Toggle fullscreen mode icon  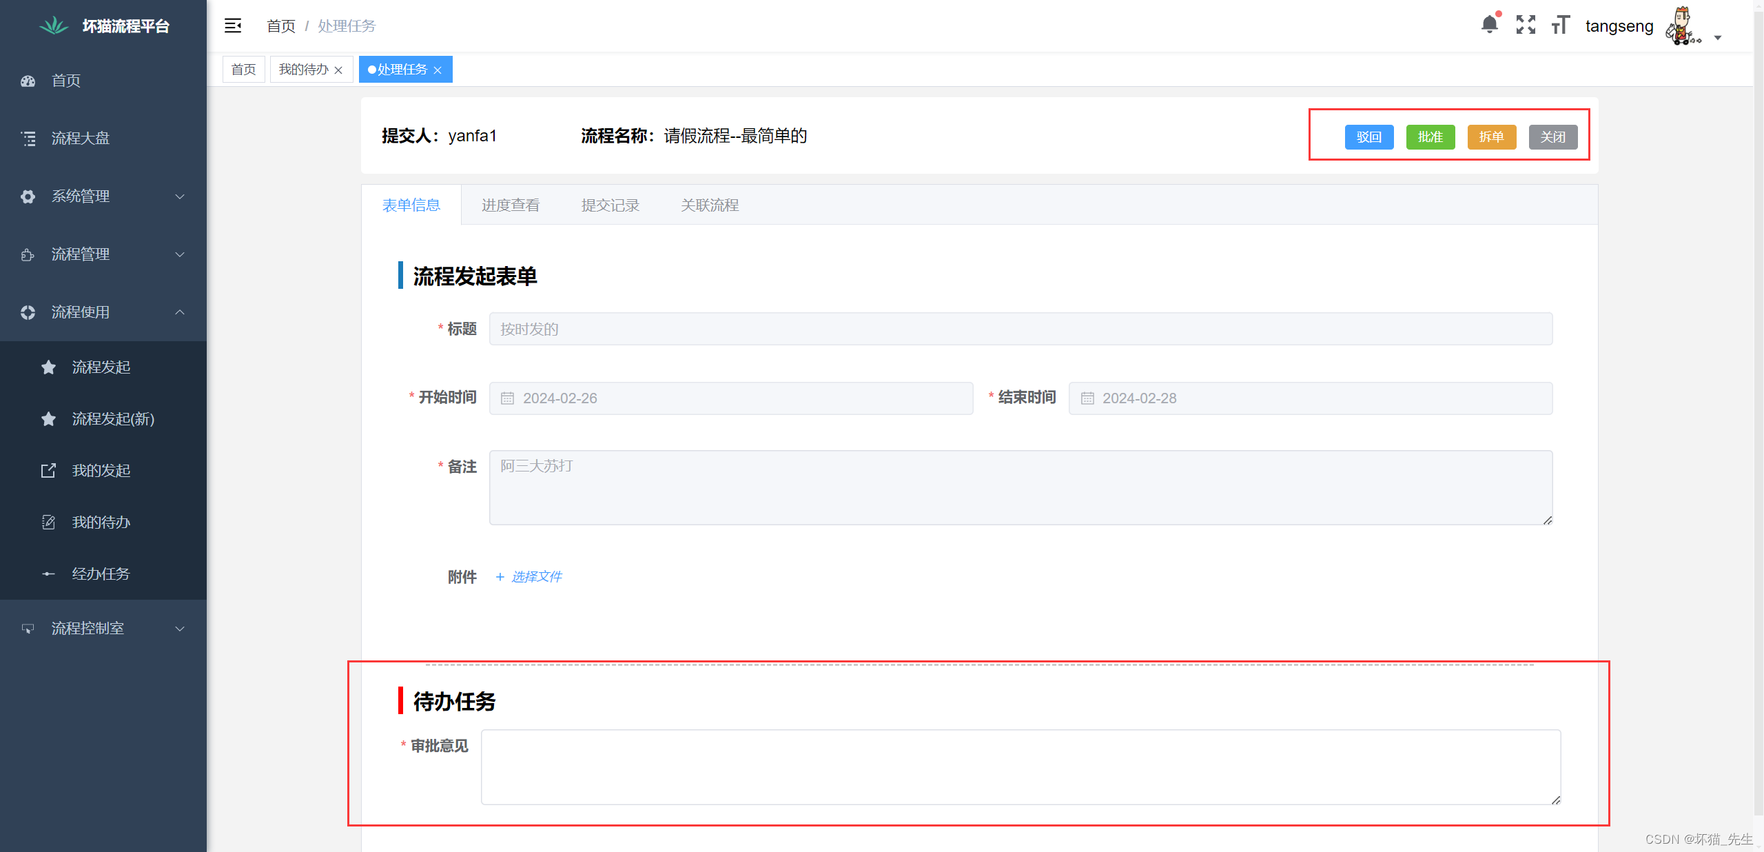[x=1526, y=25]
